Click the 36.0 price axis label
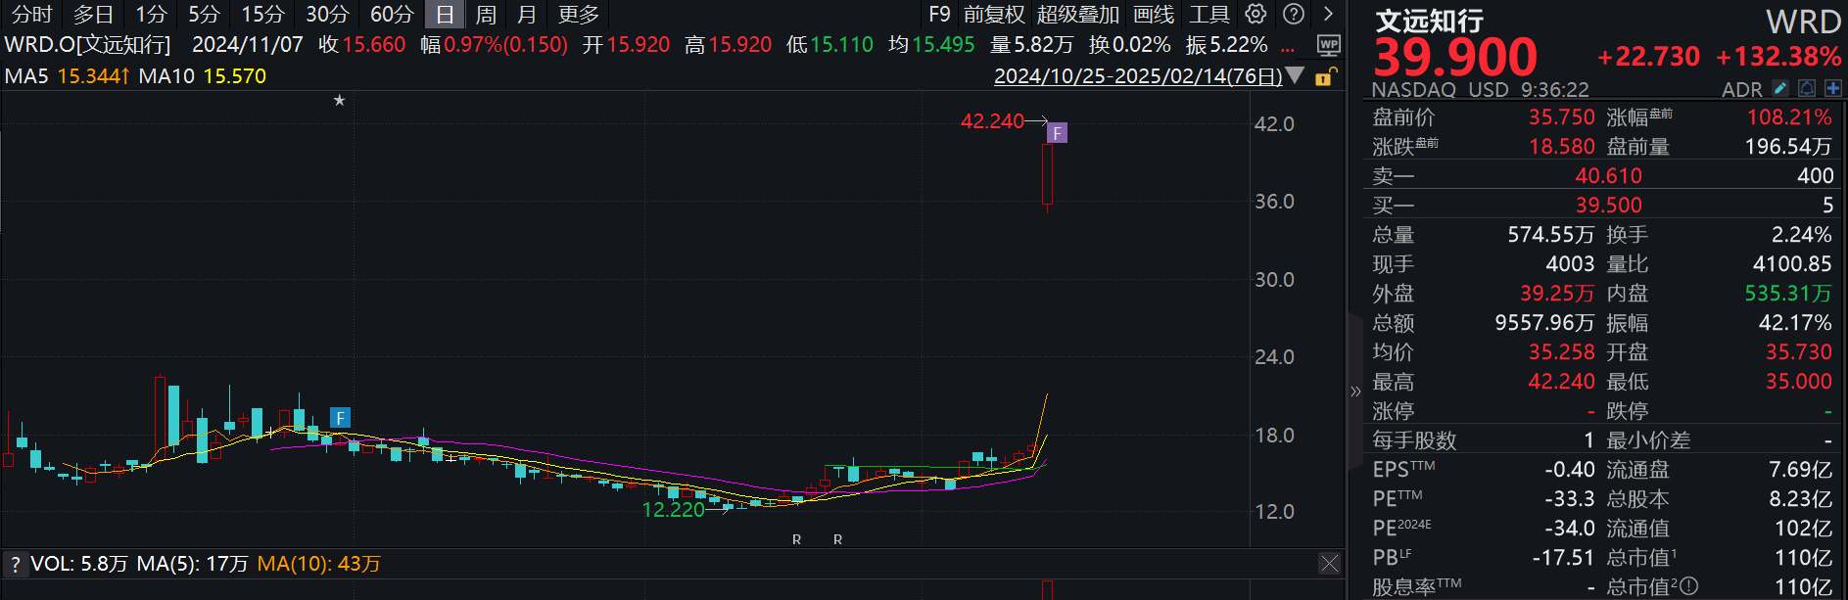The width and height of the screenshot is (1848, 600). [1274, 202]
